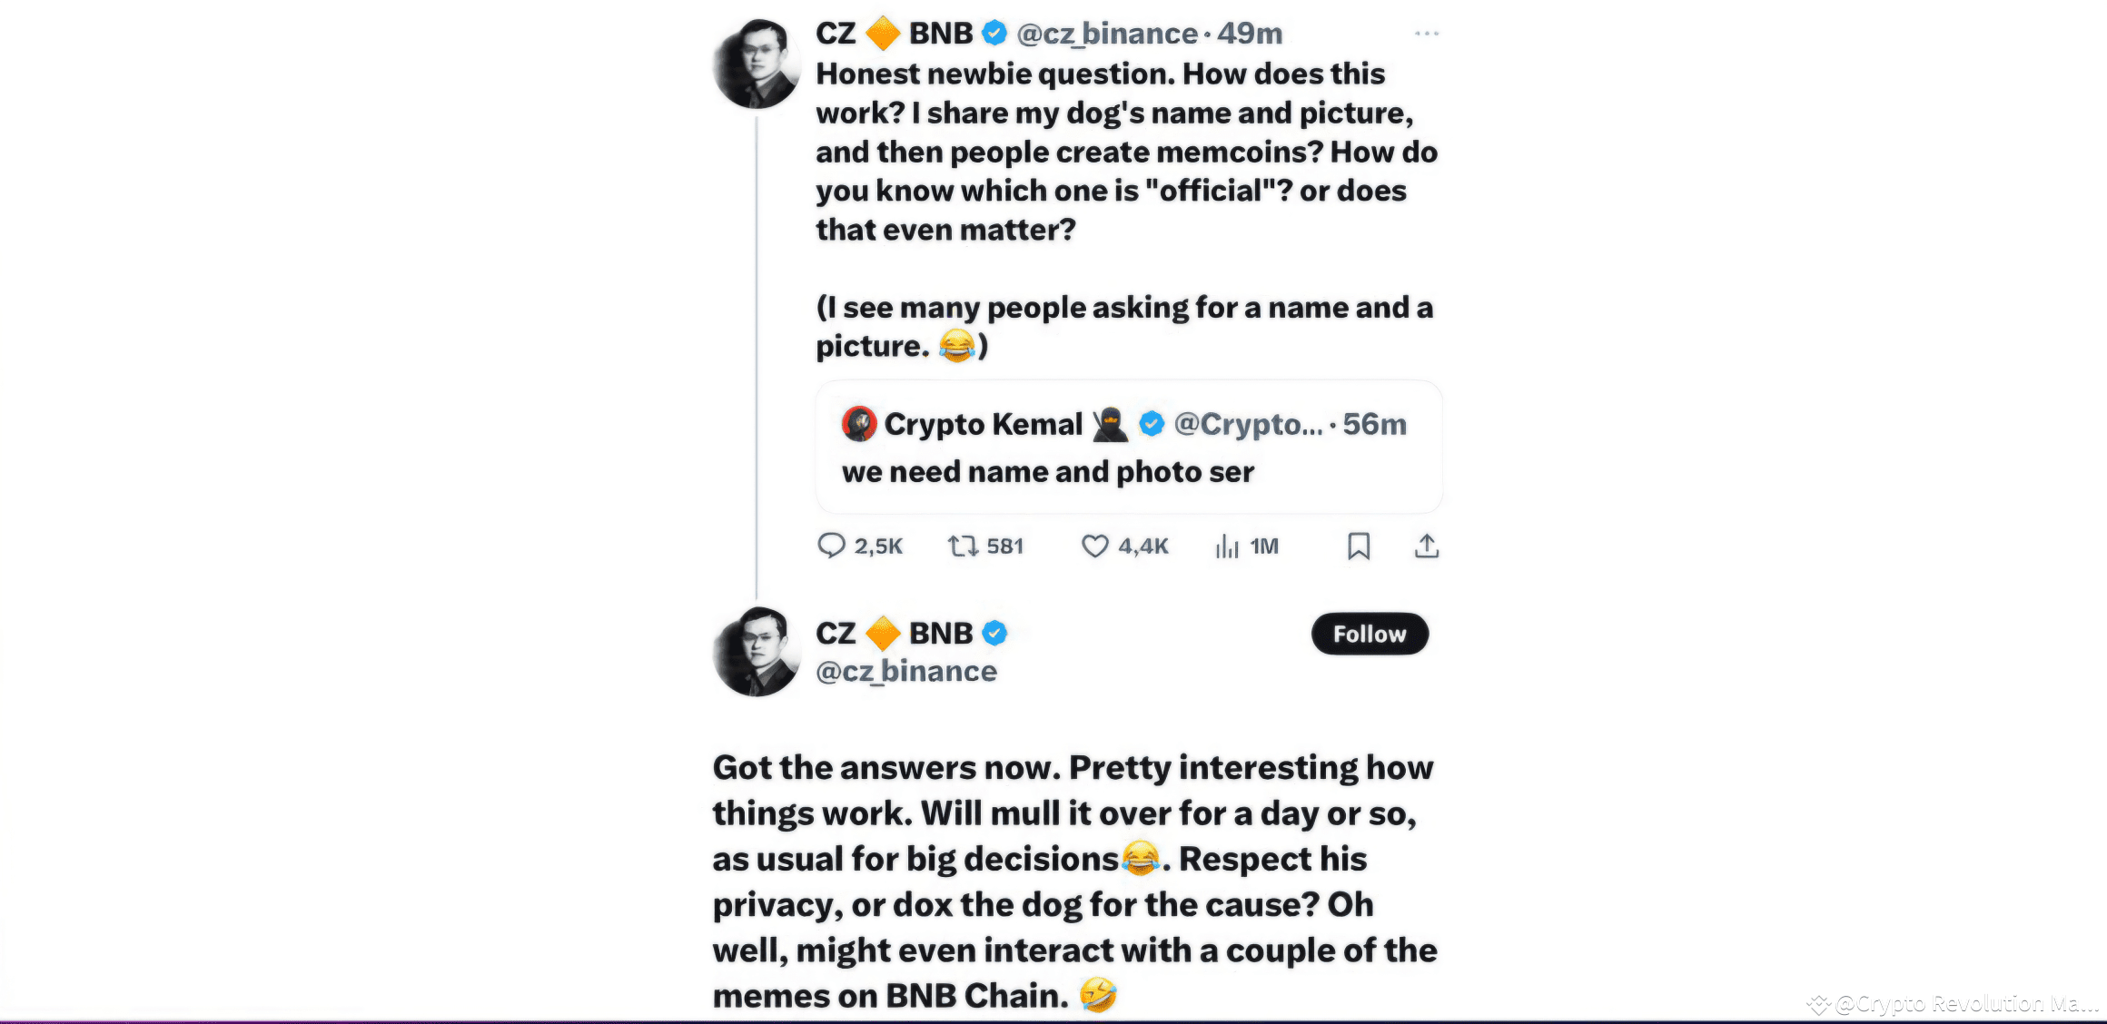2107x1024 pixels.
Task: Click the verified badge next to cz_binance
Action: [x=995, y=33]
